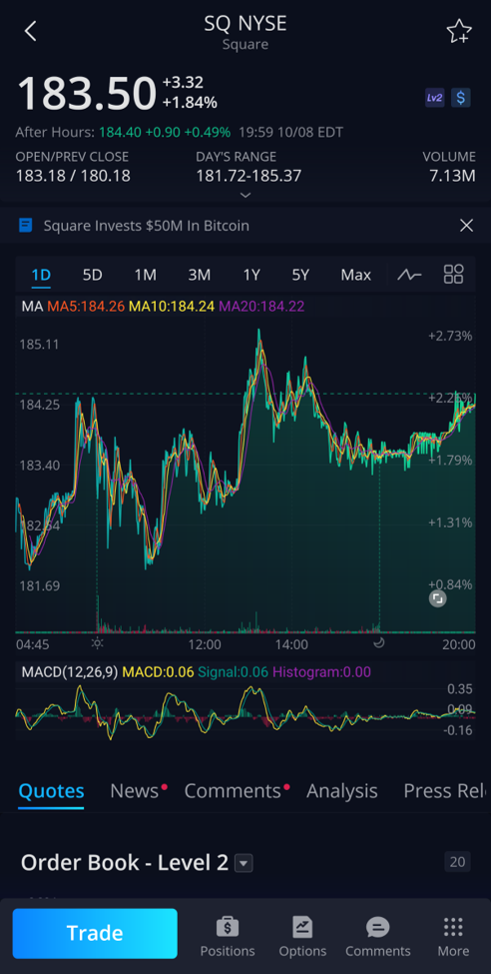
Task: Open the News tab
Action: [134, 791]
